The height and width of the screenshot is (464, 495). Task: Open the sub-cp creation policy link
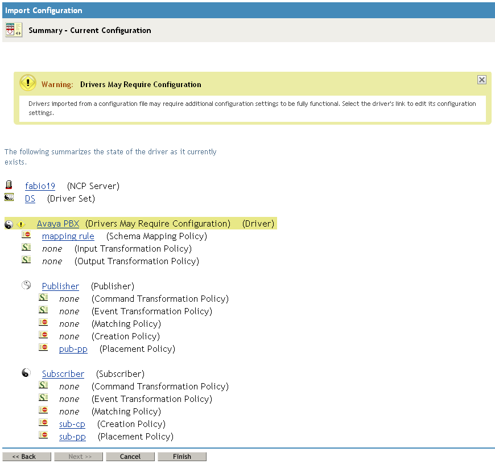click(x=72, y=424)
